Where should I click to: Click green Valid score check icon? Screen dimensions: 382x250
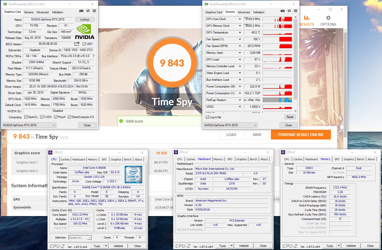[x=121, y=121]
